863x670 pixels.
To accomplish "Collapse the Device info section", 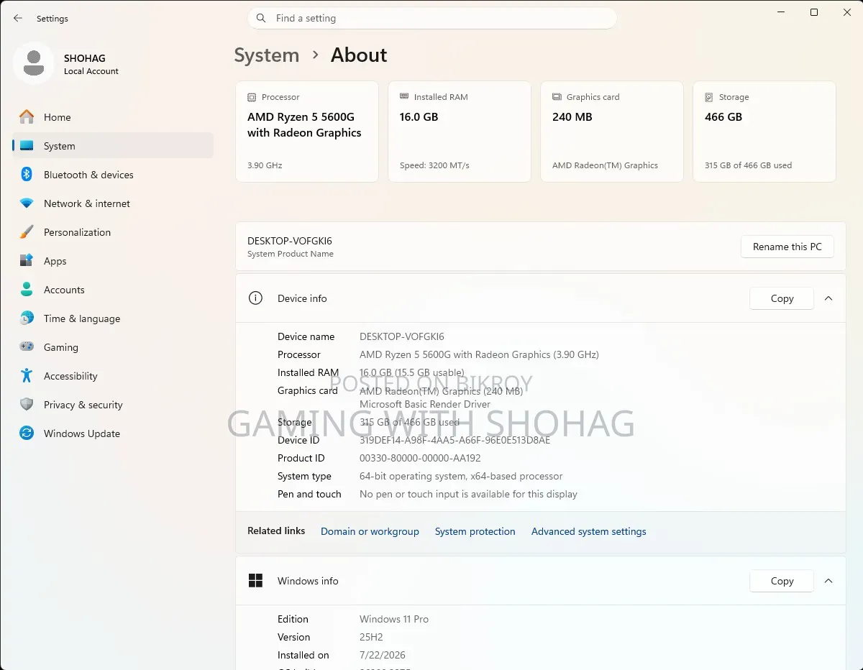I will [828, 298].
